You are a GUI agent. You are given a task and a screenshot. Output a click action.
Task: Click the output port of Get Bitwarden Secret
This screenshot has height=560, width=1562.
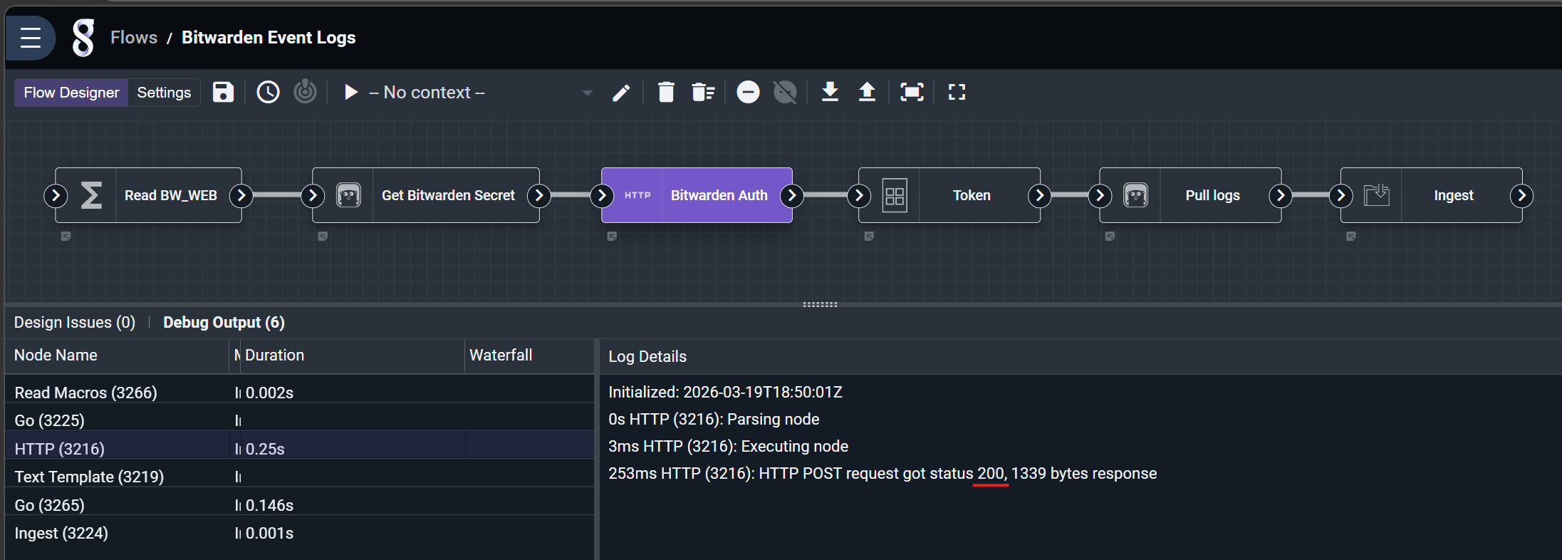tap(539, 195)
